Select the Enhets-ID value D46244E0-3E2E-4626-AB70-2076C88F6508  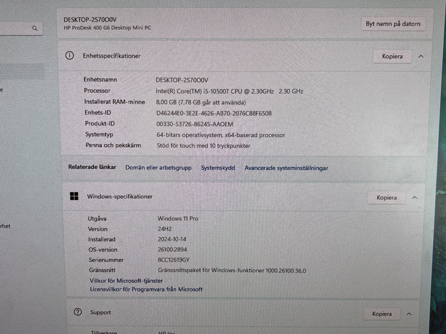click(x=214, y=113)
